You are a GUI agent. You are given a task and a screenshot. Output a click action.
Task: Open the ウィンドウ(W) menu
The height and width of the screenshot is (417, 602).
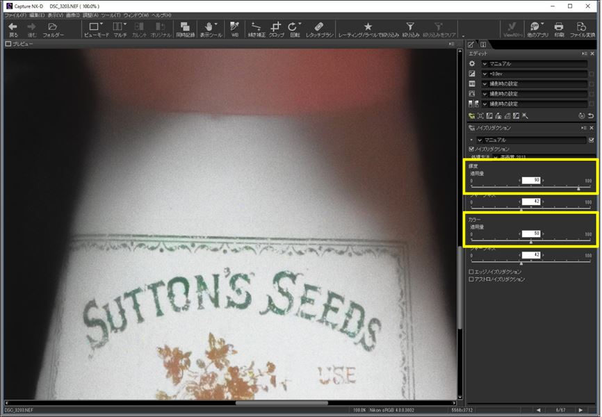[136, 15]
